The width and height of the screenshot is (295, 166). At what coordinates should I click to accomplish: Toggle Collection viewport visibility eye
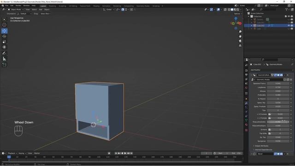[x=289, y=17]
